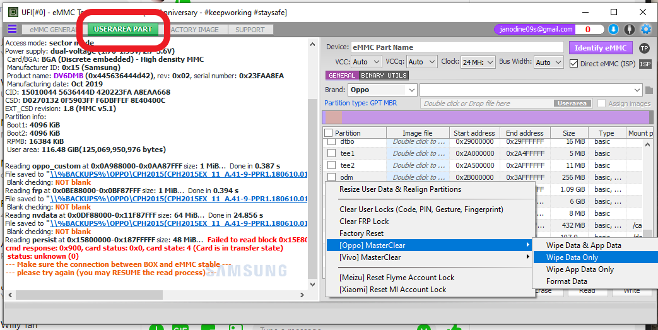Image resolution: width=658 pixels, height=330 pixels.
Task: Check the tee2 partition checkbox
Action: click(331, 165)
